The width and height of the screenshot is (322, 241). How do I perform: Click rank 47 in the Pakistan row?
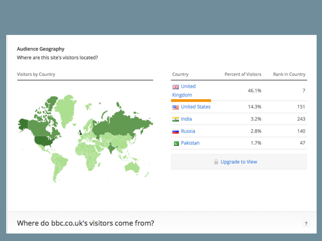pos(303,143)
